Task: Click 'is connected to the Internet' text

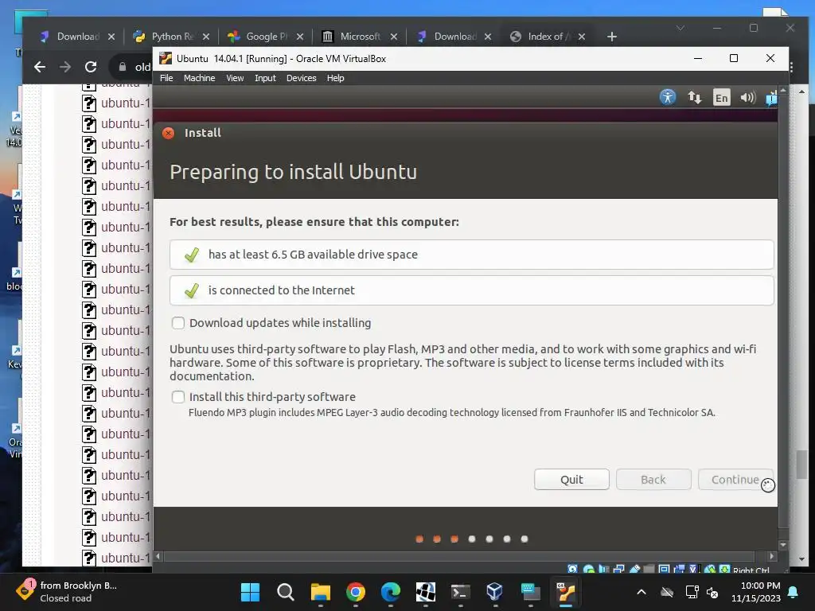Action: (x=281, y=290)
